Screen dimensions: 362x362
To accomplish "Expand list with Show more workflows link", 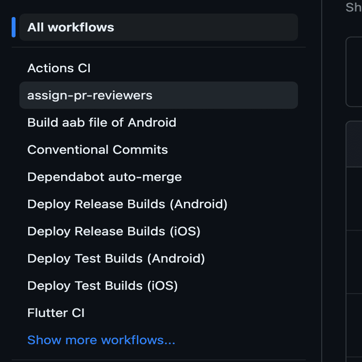I will [x=101, y=340].
